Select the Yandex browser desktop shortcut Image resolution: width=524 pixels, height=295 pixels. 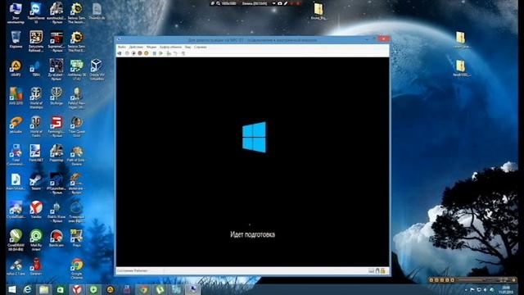coord(36,210)
